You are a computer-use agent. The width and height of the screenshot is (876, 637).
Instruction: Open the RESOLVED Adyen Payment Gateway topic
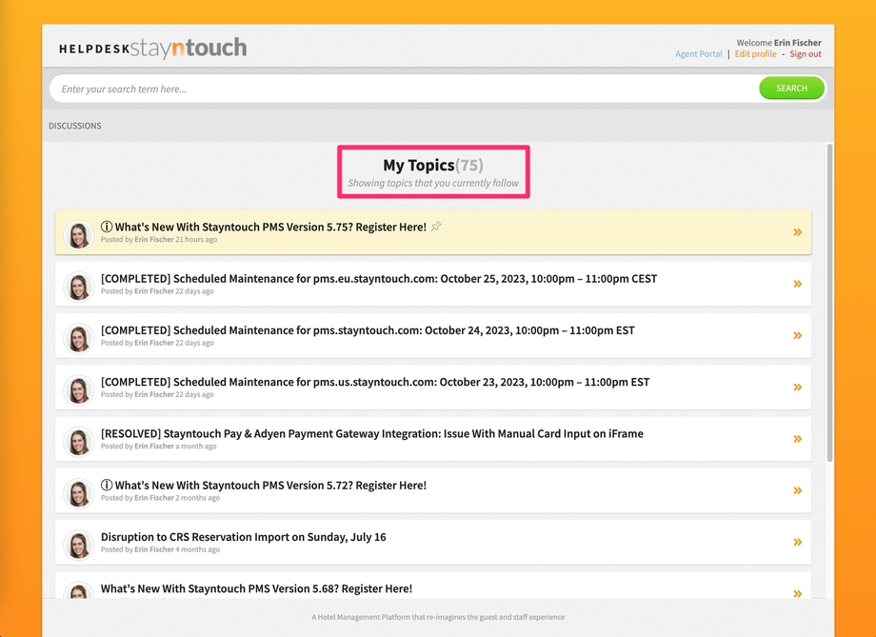click(x=372, y=433)
